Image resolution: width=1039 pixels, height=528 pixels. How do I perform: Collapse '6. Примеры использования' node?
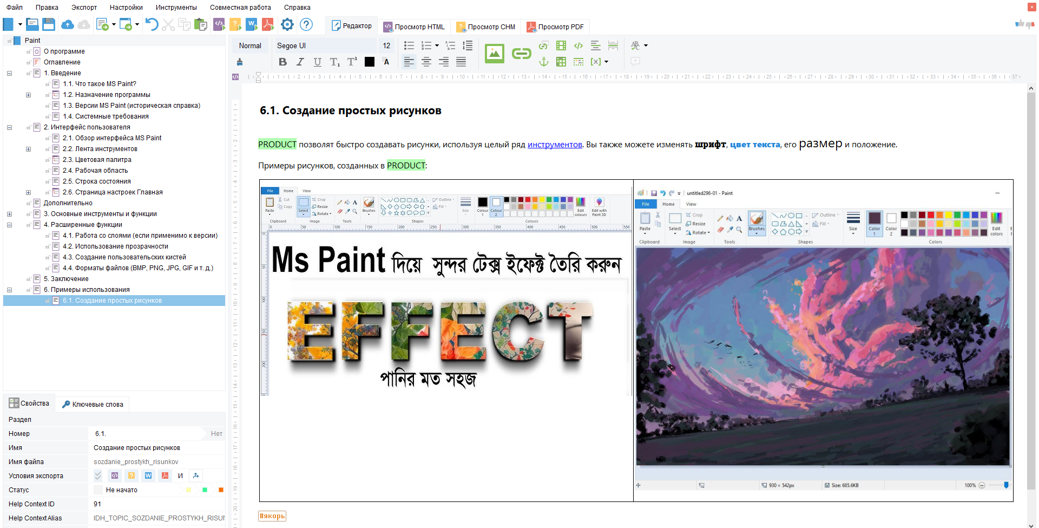(9, 290)
